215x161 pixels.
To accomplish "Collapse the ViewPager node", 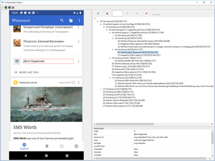I will [101, 24].
